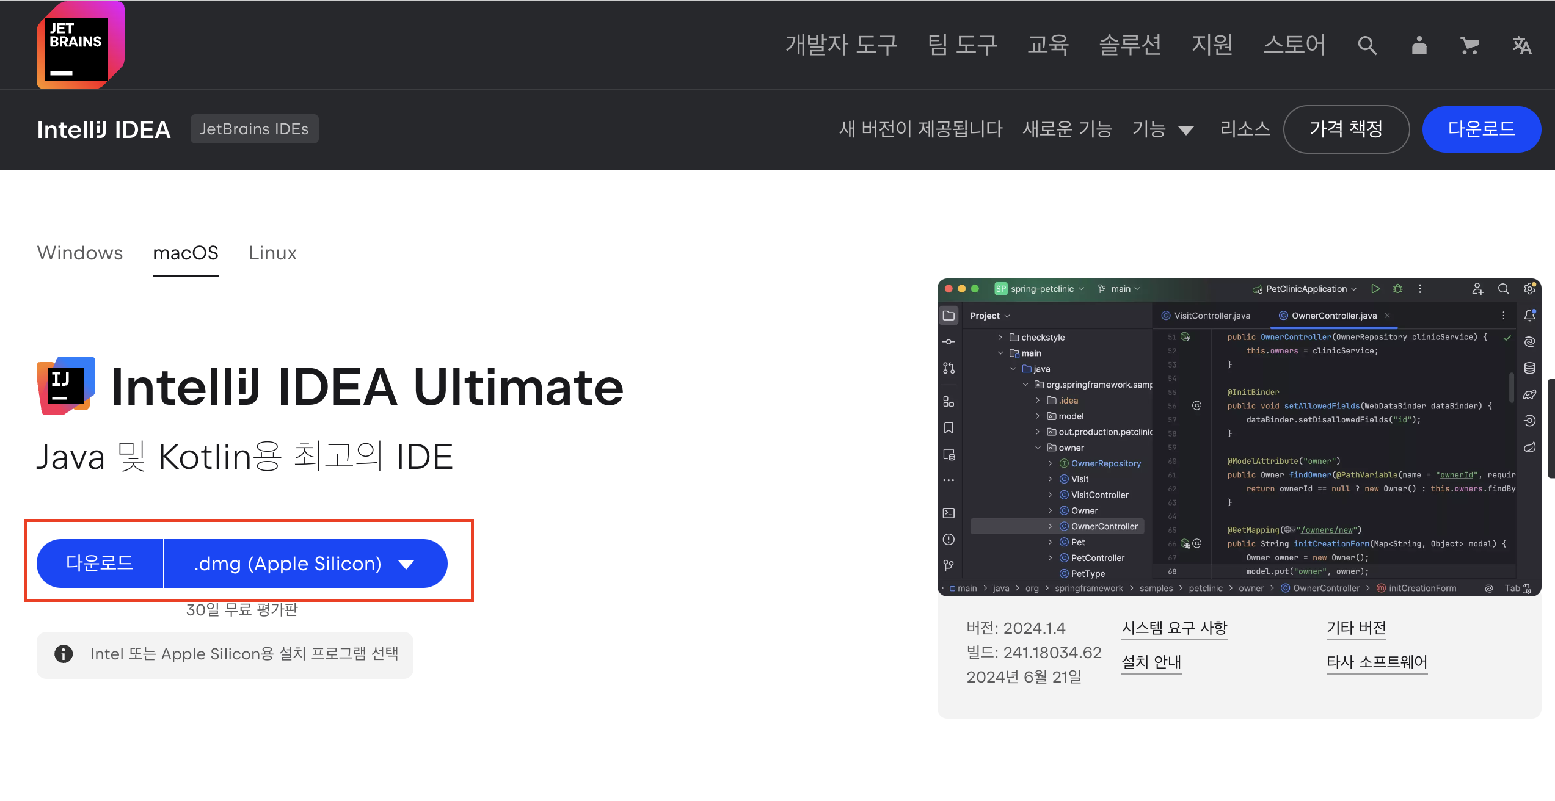The height and width of the screenshot is (801, 1555).
Task: Open the Project view dropdown in the IDE preview
Action: point(990,316)
